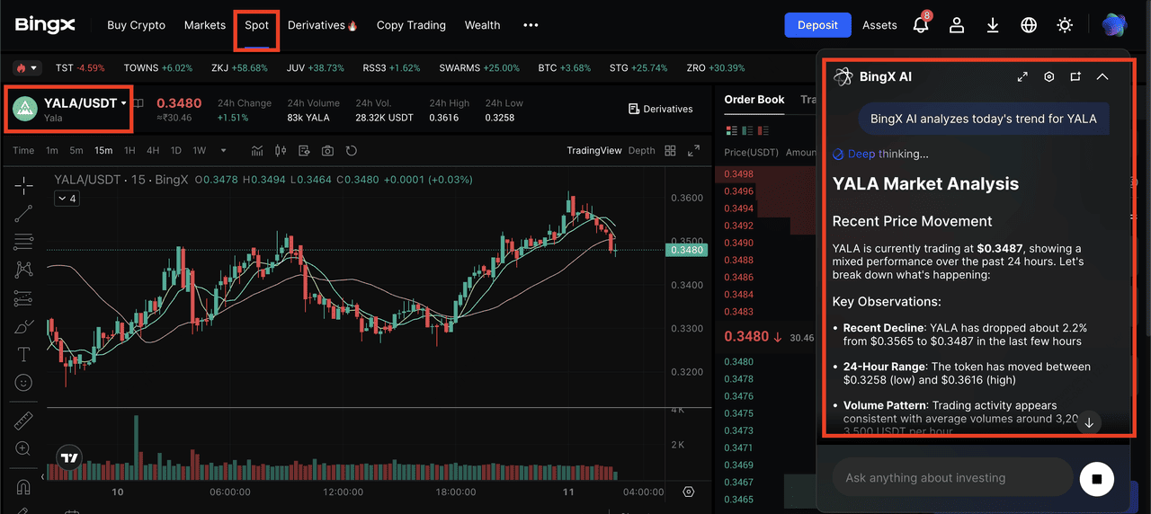The width and height of the screenshot is (1151, 514).
Task: Toggle light/dark theme sun icon
Action: tap(1065, 25)
